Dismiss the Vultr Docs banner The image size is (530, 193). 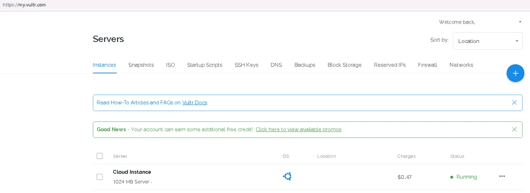(x=514, y=102)
